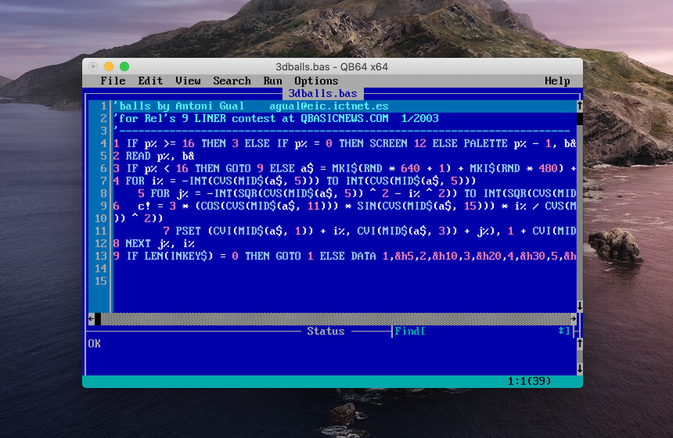
Task: Open the Edit menu
Action: (150, 81)
